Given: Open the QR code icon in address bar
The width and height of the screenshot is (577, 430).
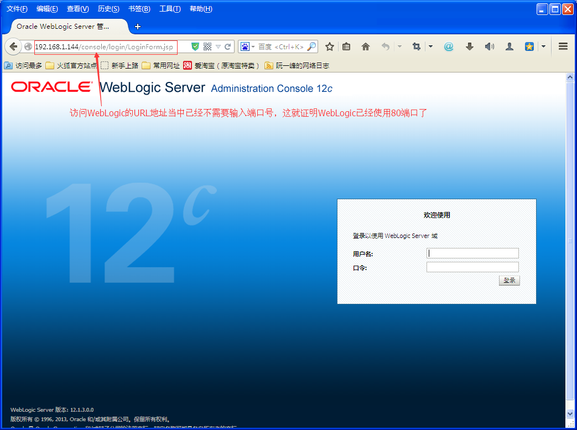Looking at the screenshot, I should (x=207, y=46).
